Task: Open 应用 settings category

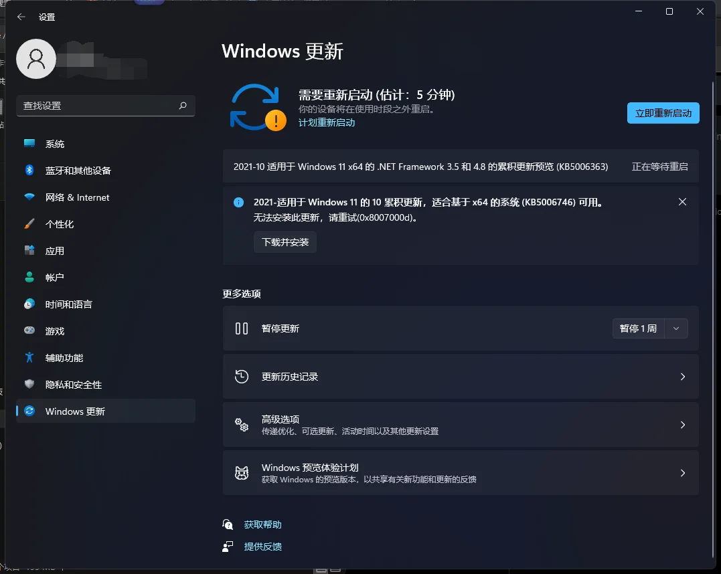Action: [106, 250]
